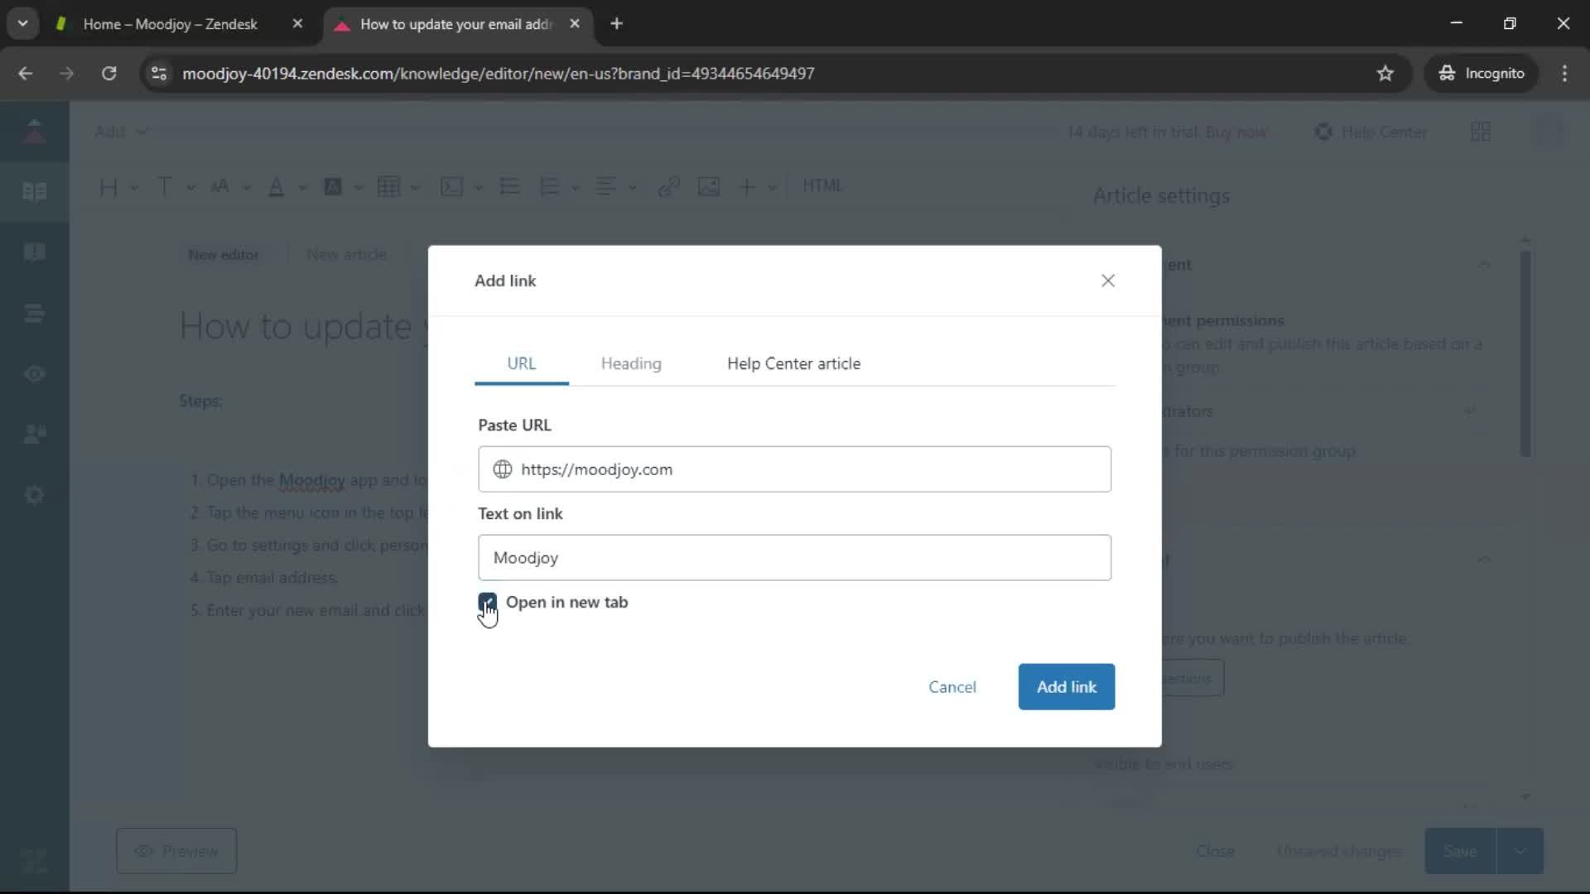
Task: Click the Text on link field
Action: tap(794, 558)
